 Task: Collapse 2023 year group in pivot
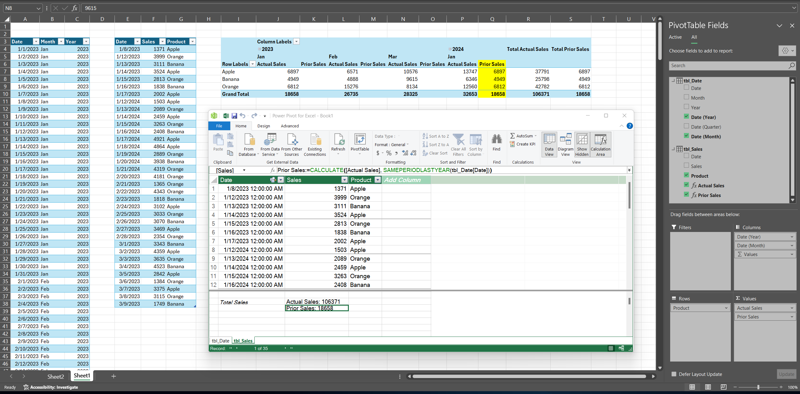pyautogui.click(x=259, y=49)
